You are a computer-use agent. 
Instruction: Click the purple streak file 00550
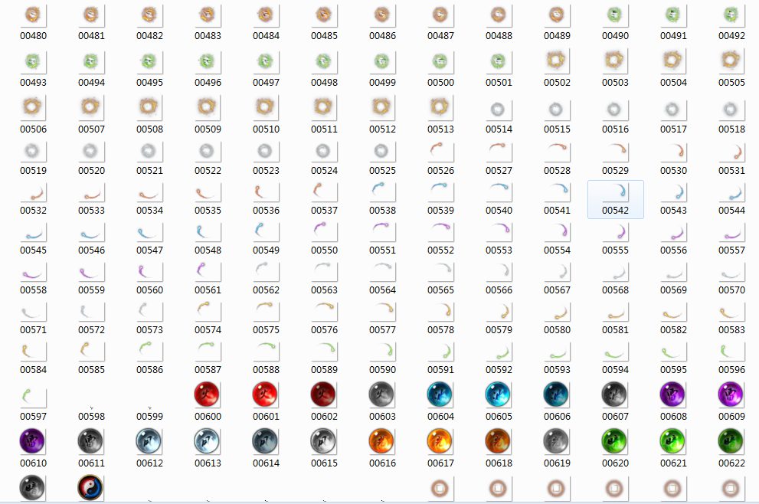(x=323, y=231)
